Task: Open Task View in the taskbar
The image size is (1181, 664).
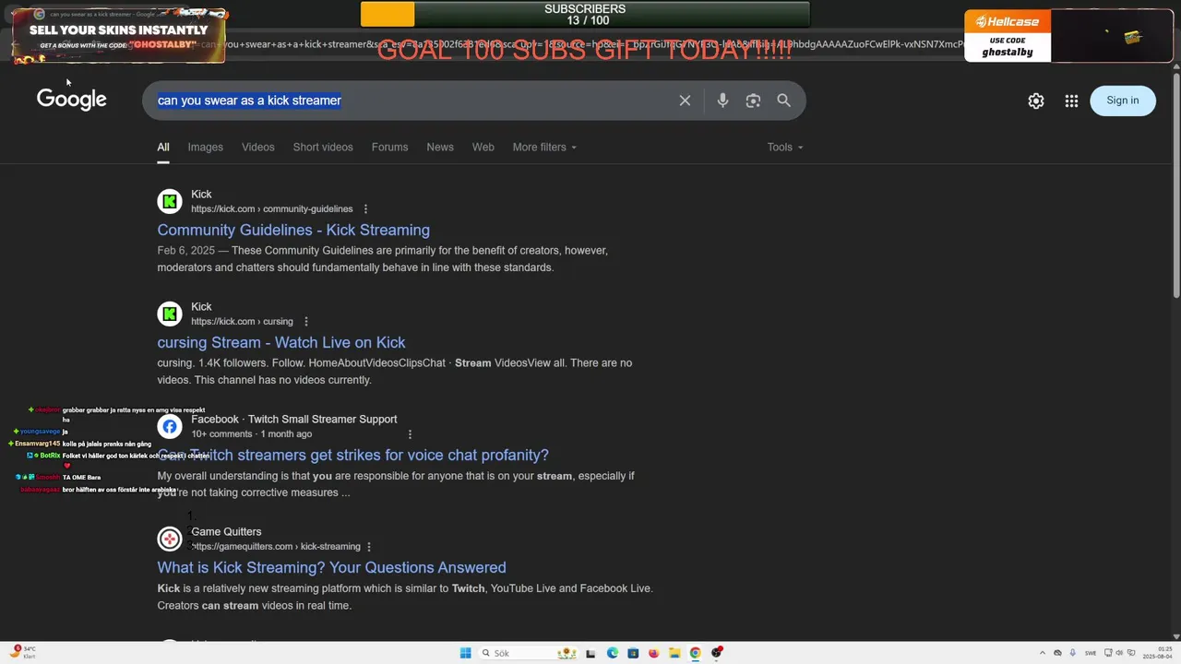Action: [590, 653]
